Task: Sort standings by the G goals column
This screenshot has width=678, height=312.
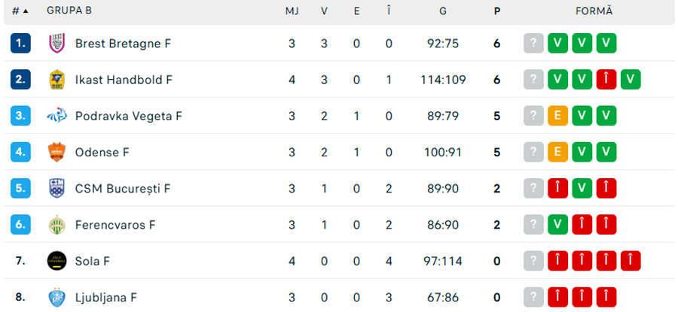Action: pyautogui.click(x=442, y=11)
